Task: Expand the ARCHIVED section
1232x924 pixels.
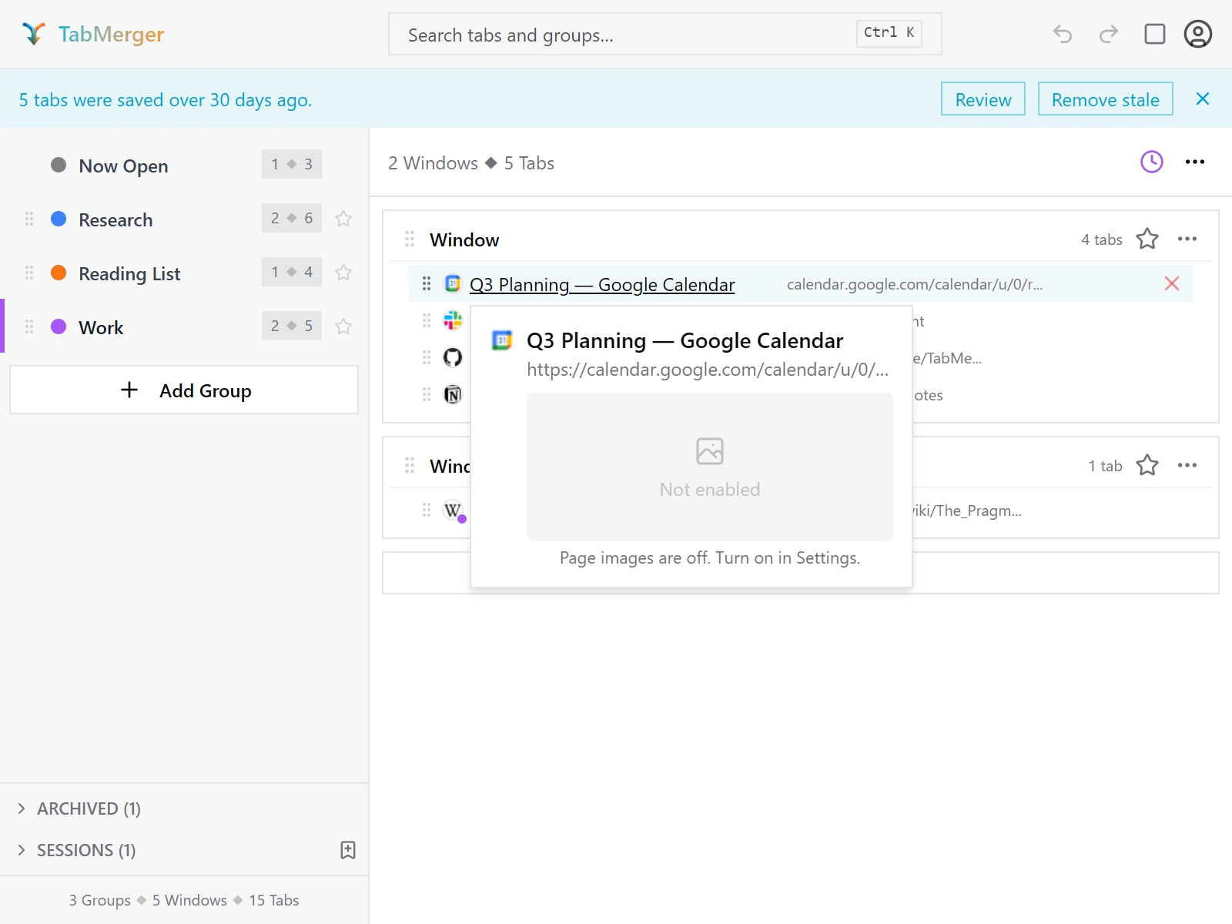Action: pos(79,808)
